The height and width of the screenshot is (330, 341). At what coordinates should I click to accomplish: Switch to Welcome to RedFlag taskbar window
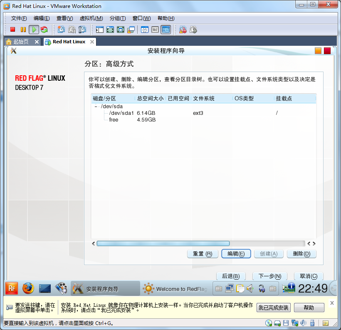click(x=175, y=289)
